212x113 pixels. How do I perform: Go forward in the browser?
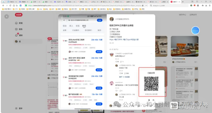[7, 6]
